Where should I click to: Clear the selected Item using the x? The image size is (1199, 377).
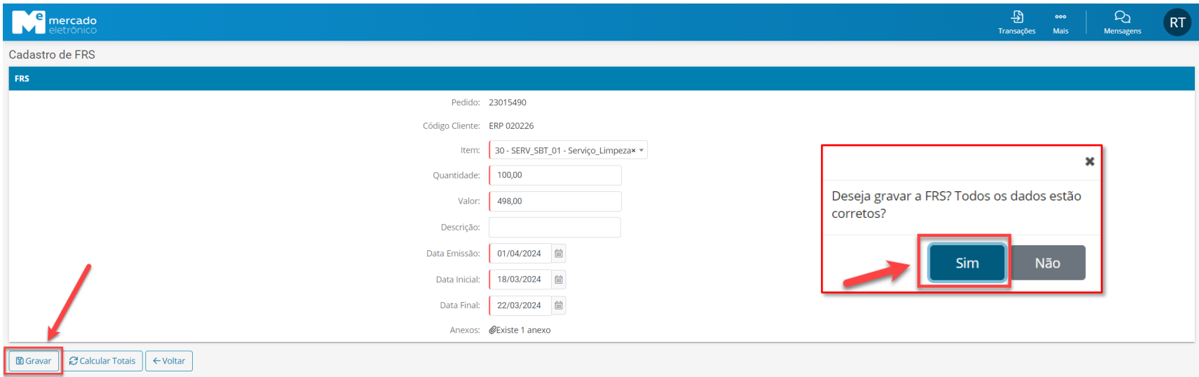coord(633,151)
